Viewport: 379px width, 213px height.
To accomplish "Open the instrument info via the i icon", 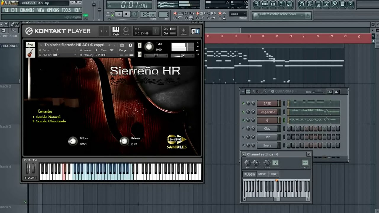I will [x=131, y=45].
